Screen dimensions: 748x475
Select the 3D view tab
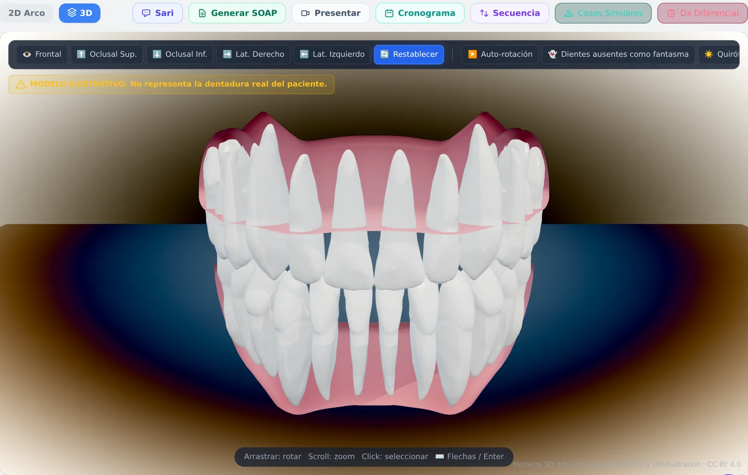click(x=79, y=13)
